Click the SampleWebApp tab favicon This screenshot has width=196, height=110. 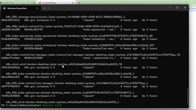point(40,3)
